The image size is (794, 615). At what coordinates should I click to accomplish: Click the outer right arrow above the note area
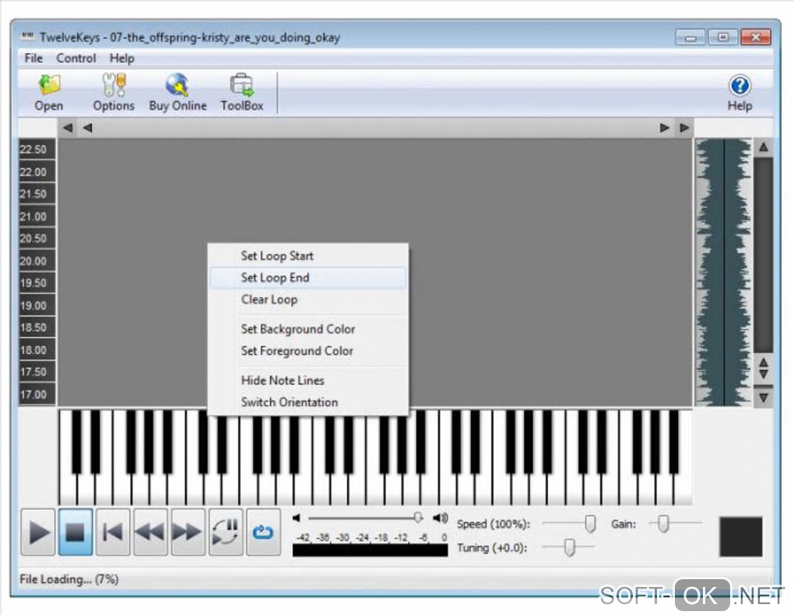pos(684,128)
